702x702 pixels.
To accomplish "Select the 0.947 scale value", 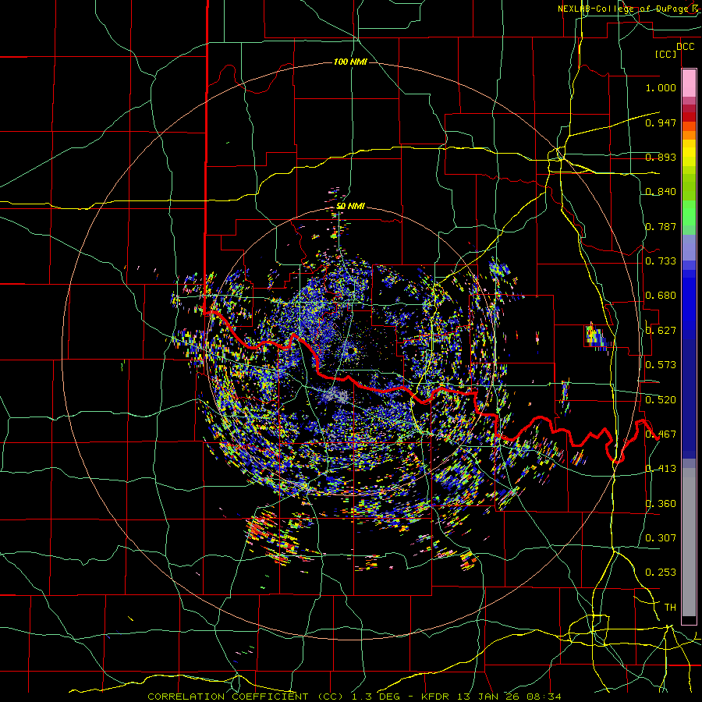I will click(x=661, y=122).
